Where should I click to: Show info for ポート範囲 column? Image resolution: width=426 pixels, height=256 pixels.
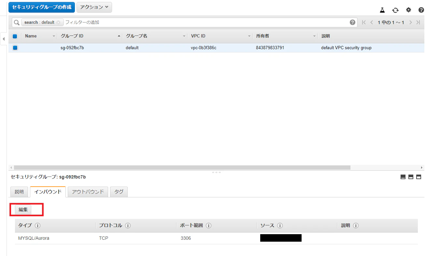(x=209, y=226)
